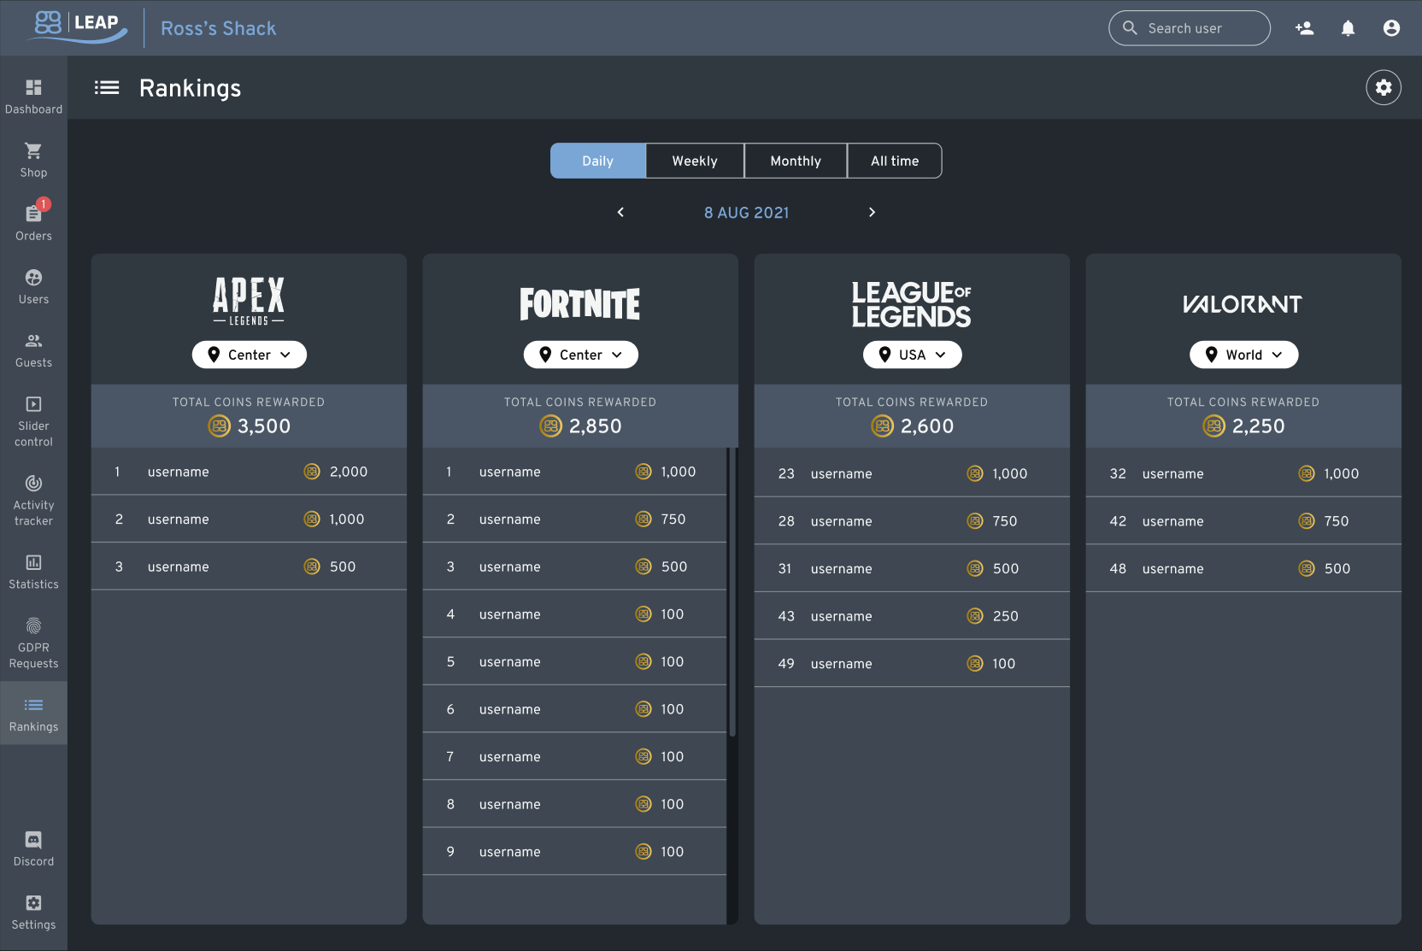Open the Activity tracker
Screen dimensions: 1422x951
tap(33, 499)
